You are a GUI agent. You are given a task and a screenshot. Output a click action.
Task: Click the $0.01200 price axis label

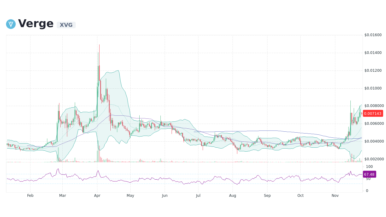(373, 71)
